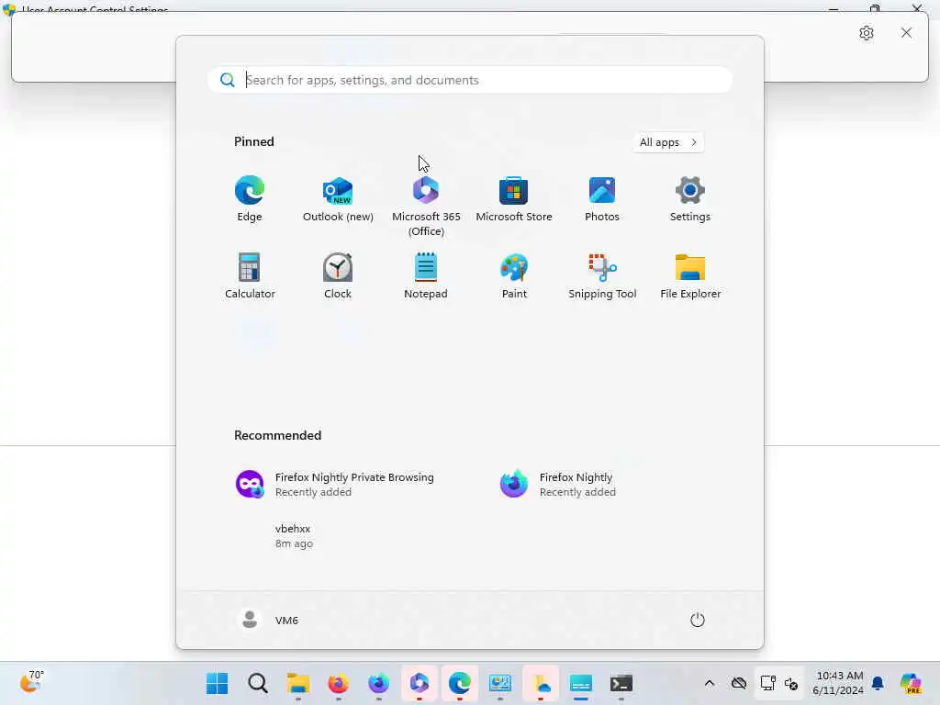Open the clock showing 10:43 AM

(839, 683)
